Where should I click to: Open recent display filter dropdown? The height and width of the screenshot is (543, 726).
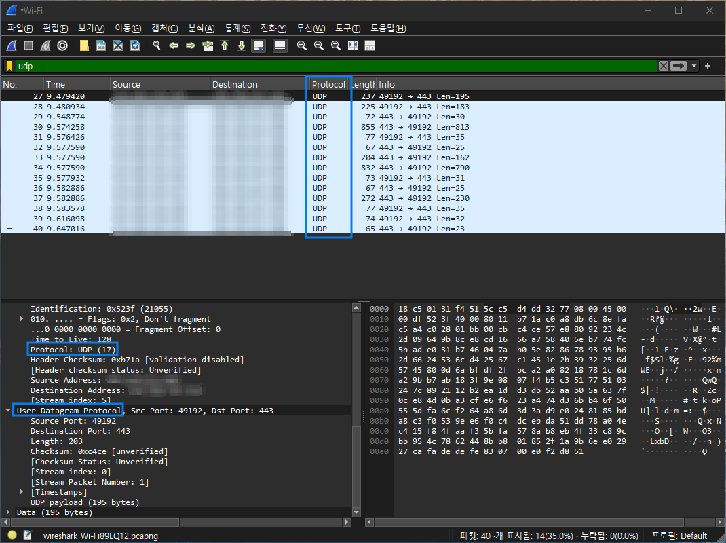(x=694, y=66)
